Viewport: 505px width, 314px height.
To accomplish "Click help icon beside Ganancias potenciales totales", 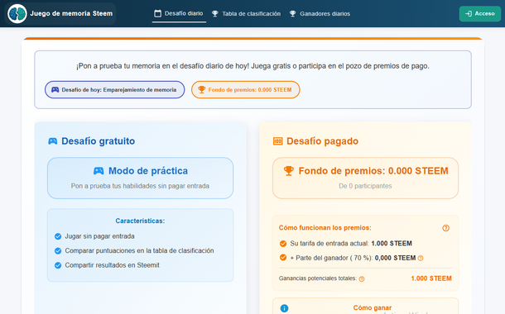I will coord(362,279).
